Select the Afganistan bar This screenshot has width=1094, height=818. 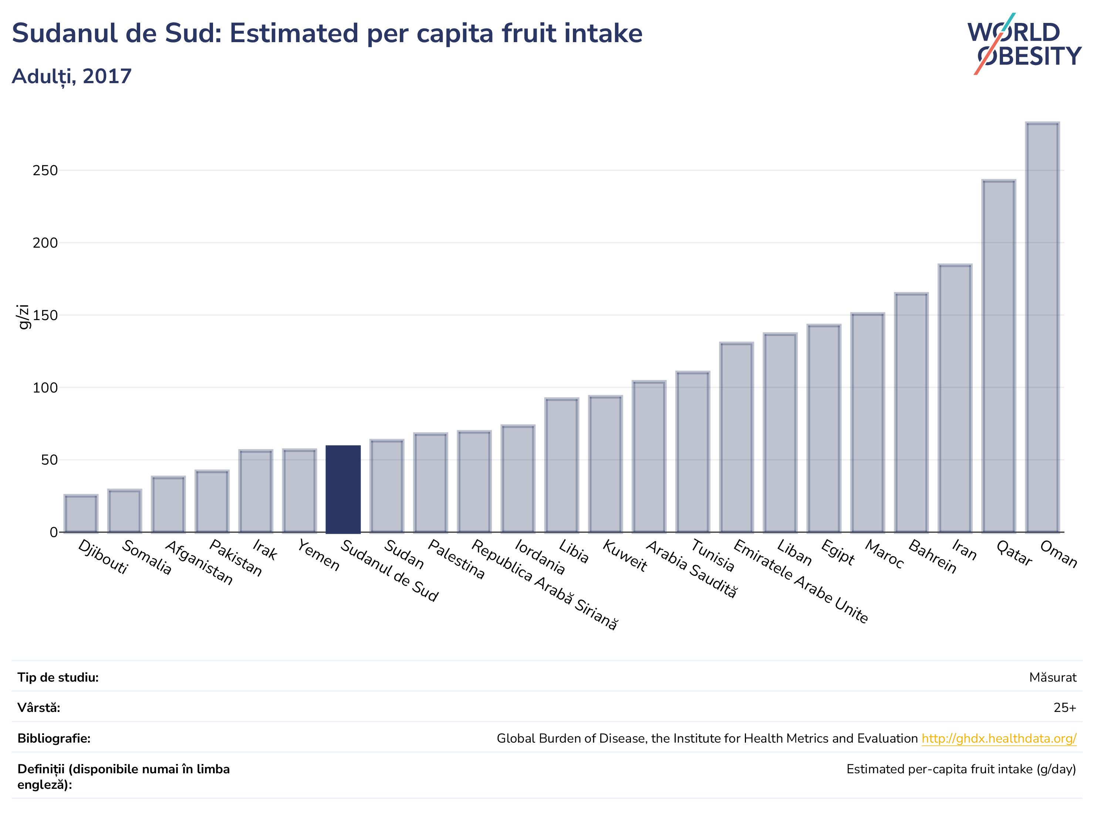coord(169,505)
